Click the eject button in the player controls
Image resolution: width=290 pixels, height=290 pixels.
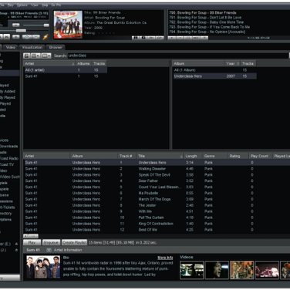click(16, 37)
